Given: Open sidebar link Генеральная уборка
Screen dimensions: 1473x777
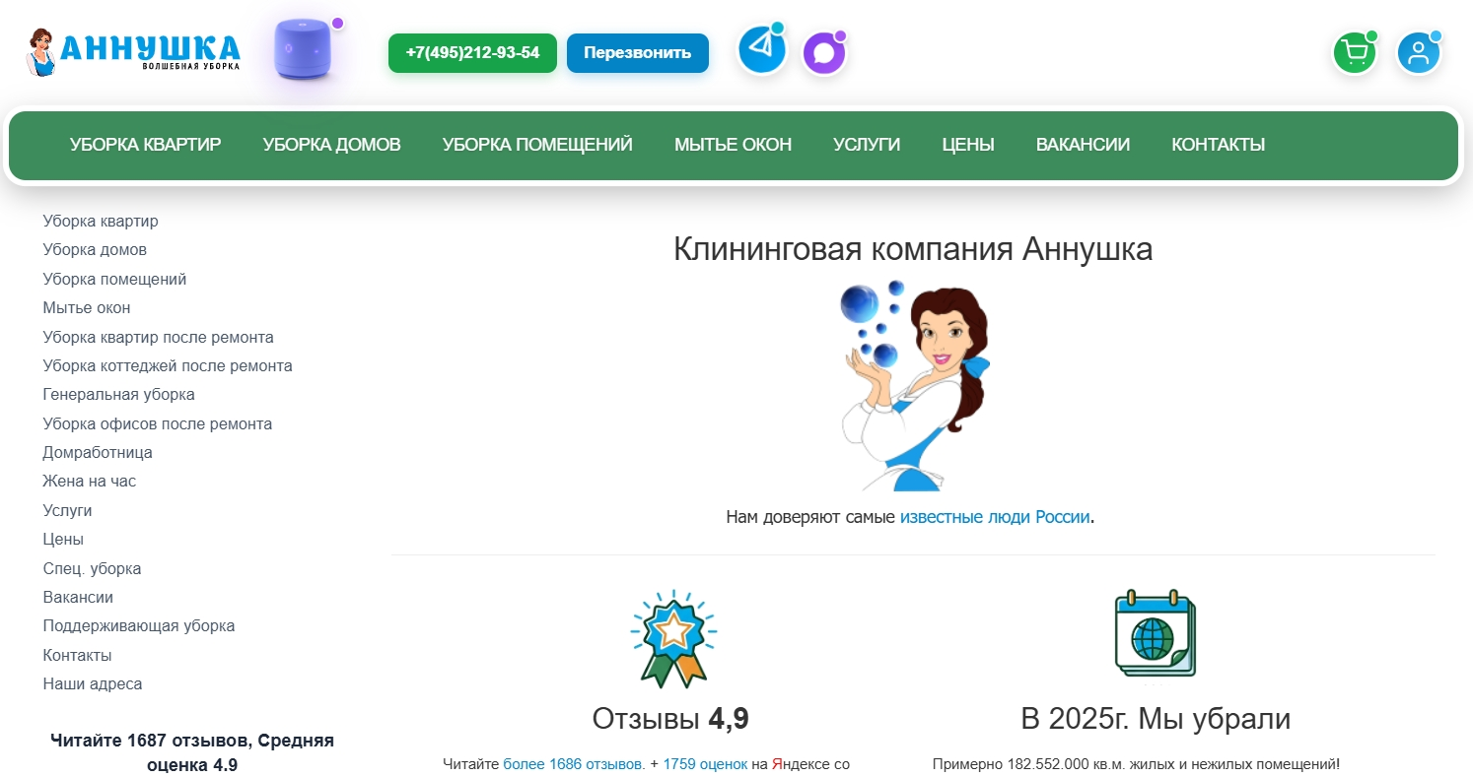Looking at the screenshot, I should point(119,395).
